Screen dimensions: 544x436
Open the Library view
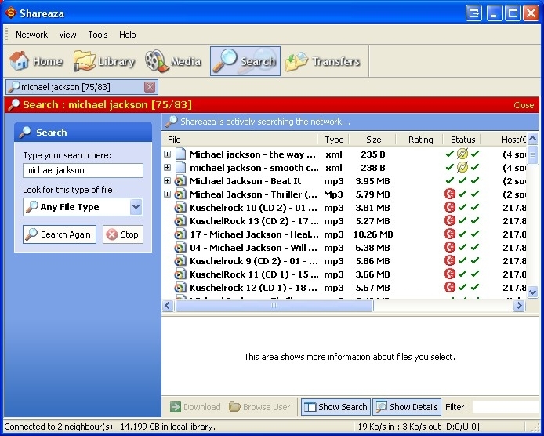click(x=103, y=61)
